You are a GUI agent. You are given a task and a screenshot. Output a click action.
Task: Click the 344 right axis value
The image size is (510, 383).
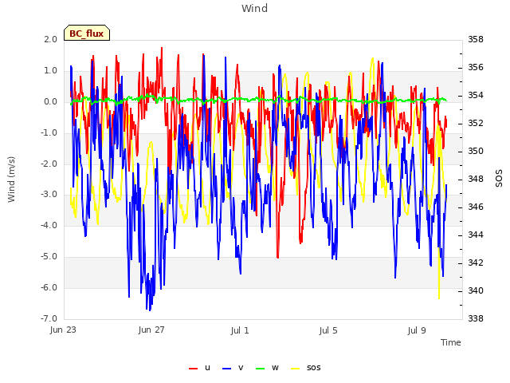click(x=476, y=235)
